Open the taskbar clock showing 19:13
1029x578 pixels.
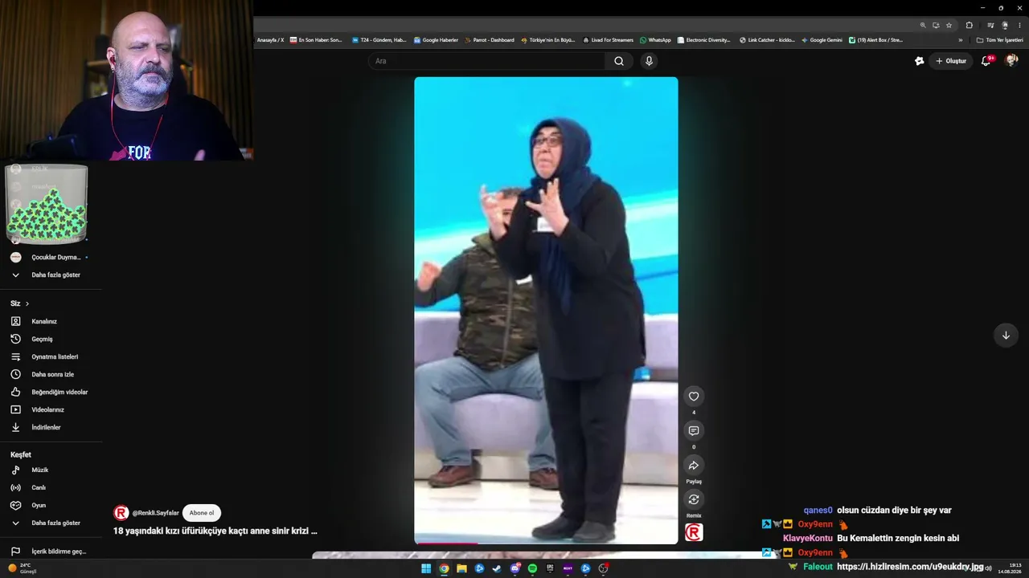1010,568
